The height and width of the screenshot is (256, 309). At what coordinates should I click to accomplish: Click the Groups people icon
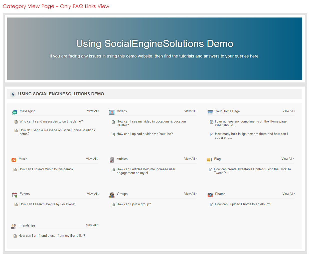(112, 195)
